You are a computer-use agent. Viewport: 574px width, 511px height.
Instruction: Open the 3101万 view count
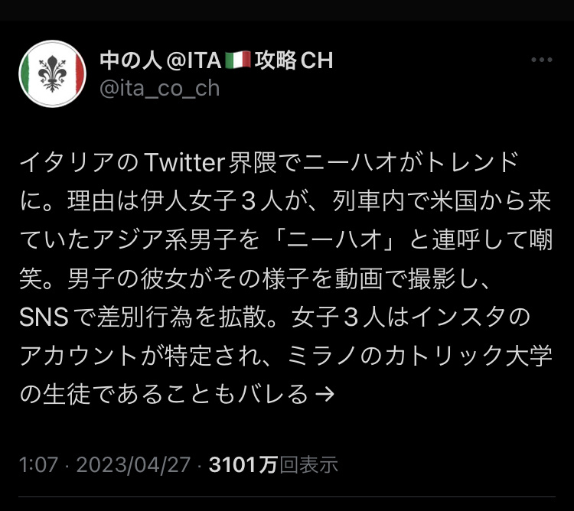243,464
